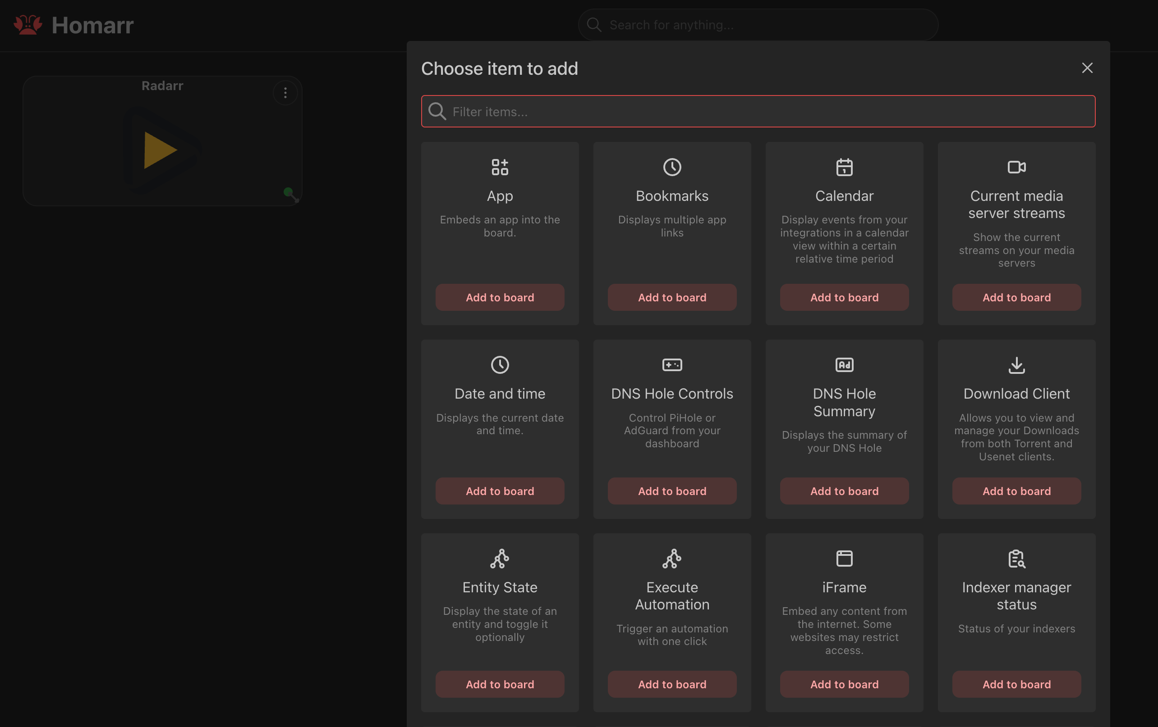Screen dimensions: 1158x727
Task: Click the Search for anything box
Action: point(758,24)
